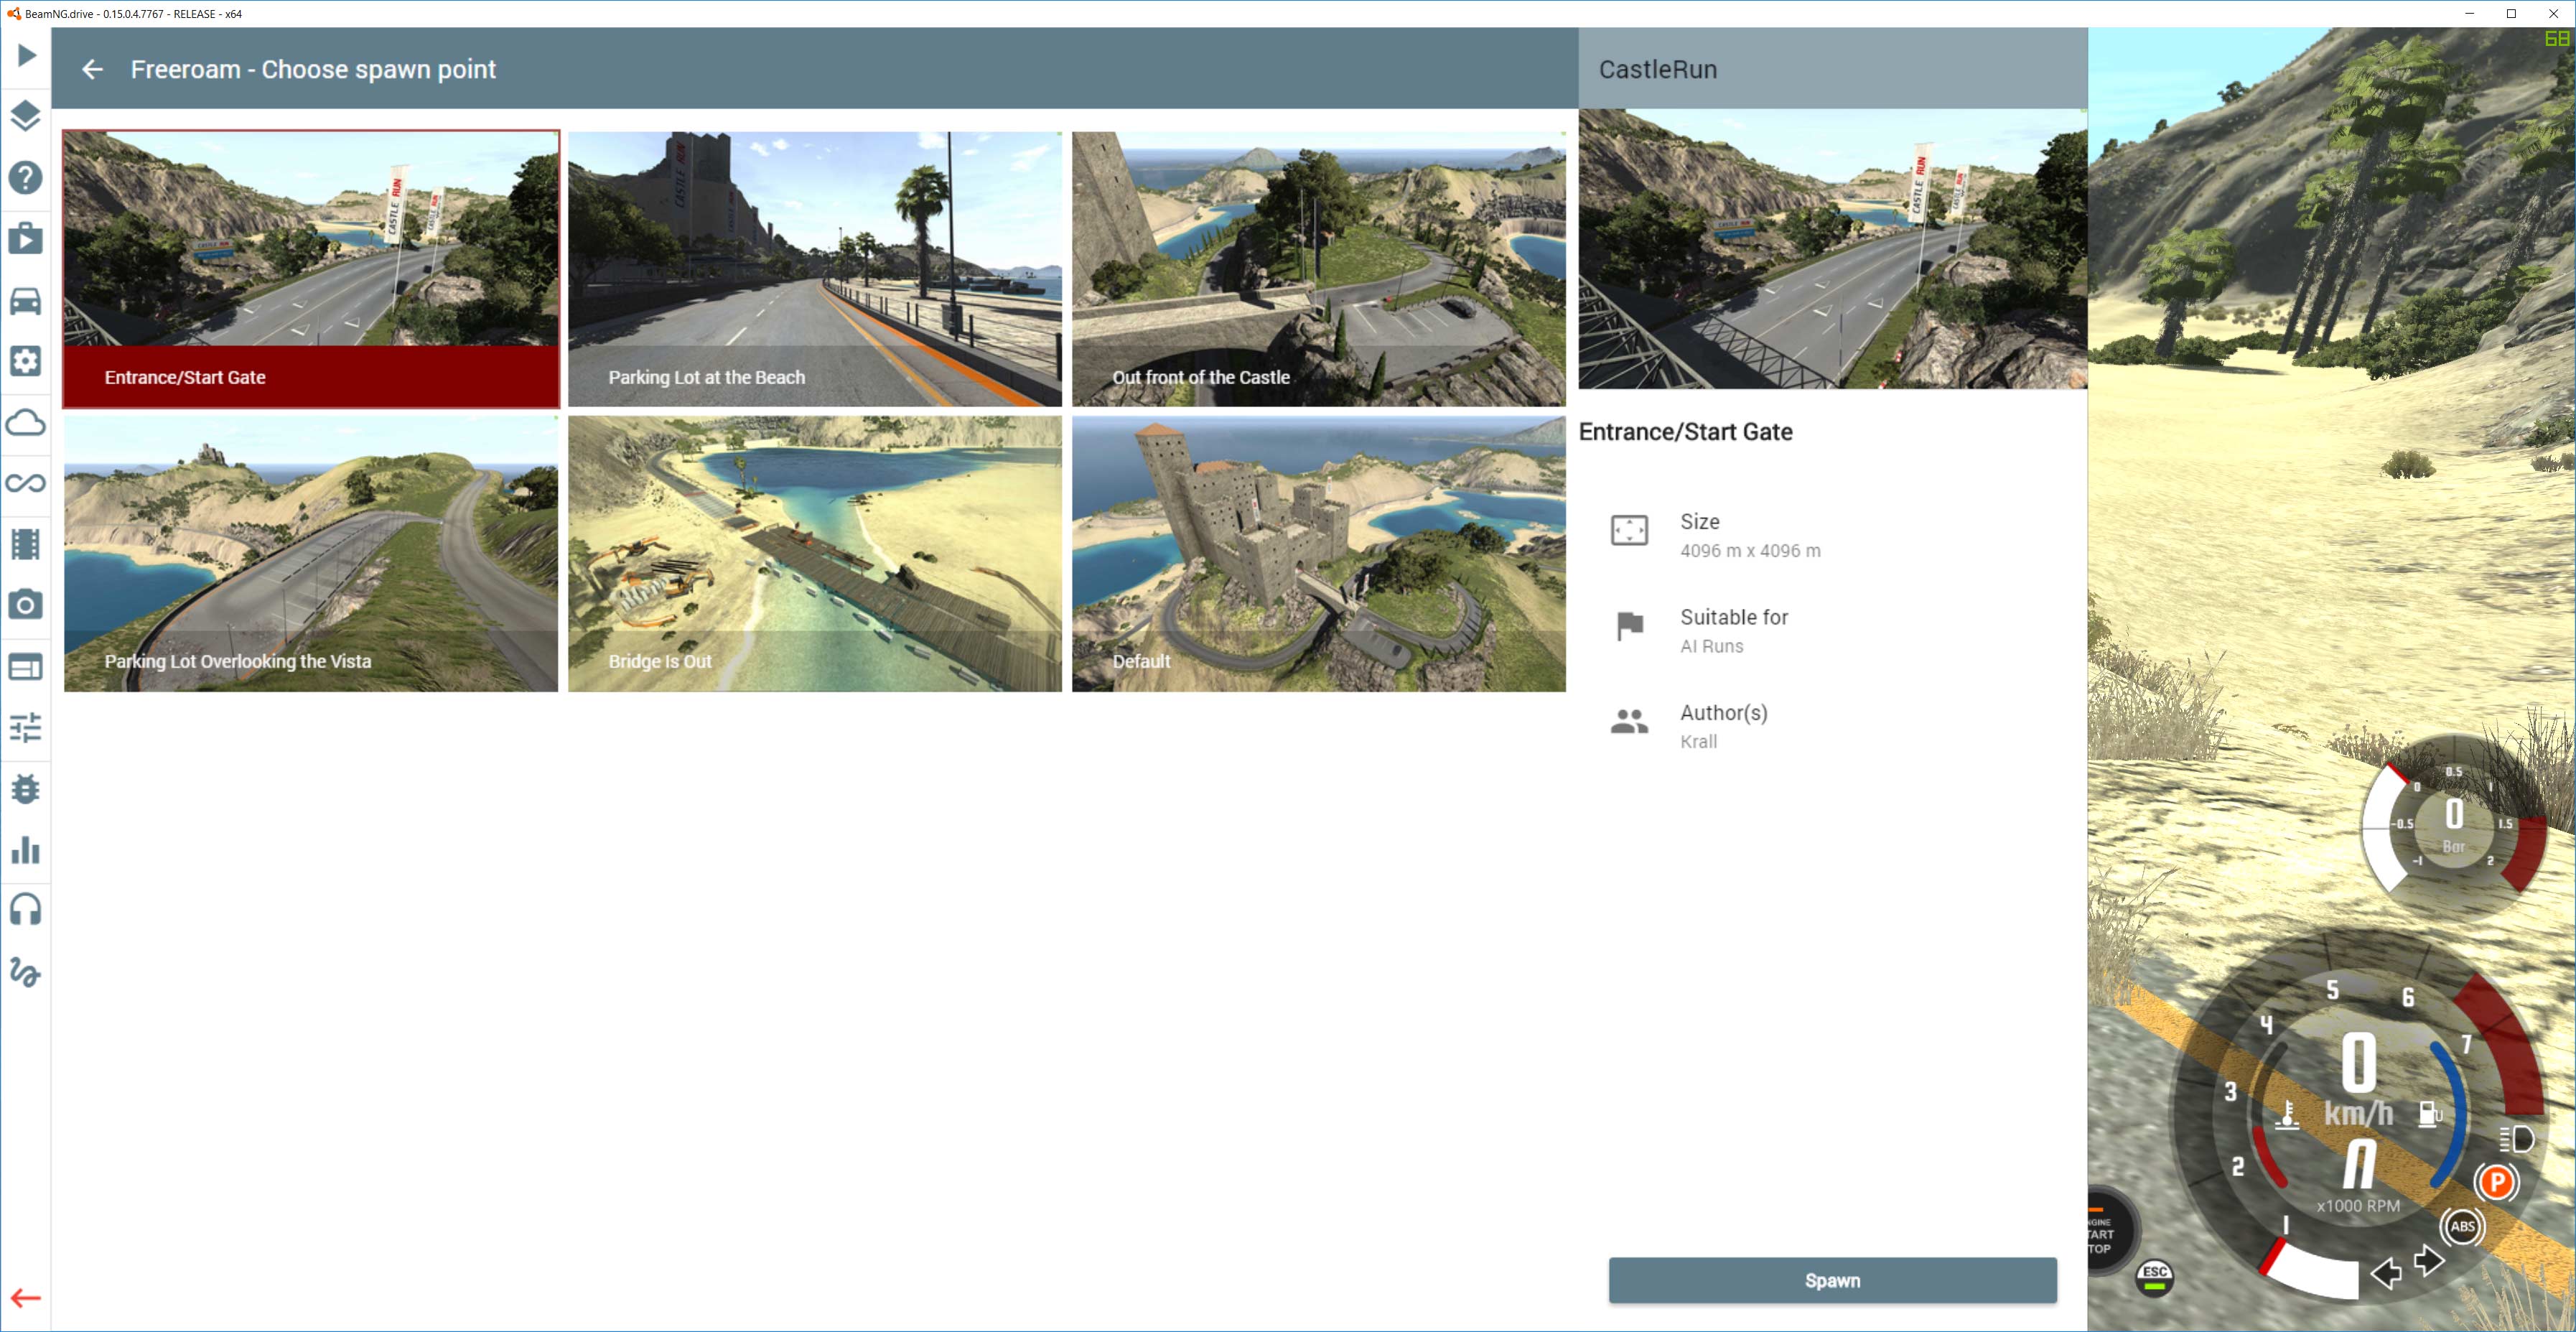Open the Vehicle Config gear icon
The image size is (2576, 1332).
[26, 361]
